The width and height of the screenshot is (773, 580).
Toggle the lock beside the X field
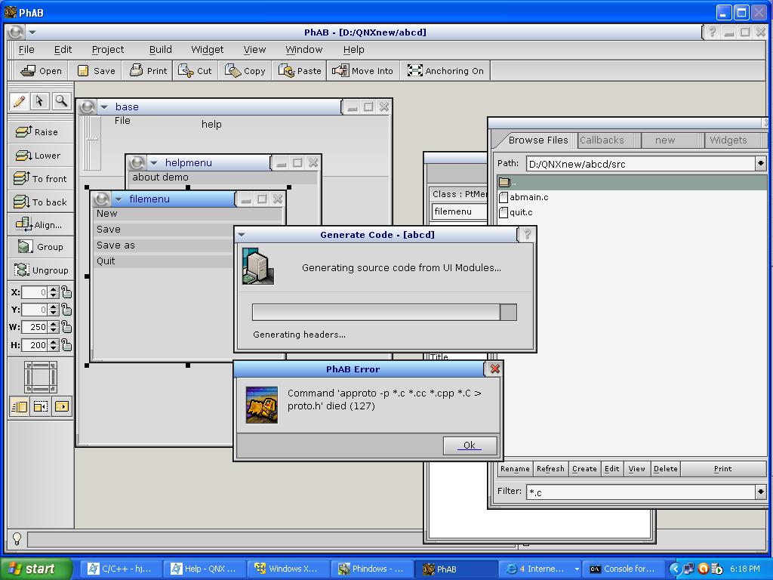67,292
